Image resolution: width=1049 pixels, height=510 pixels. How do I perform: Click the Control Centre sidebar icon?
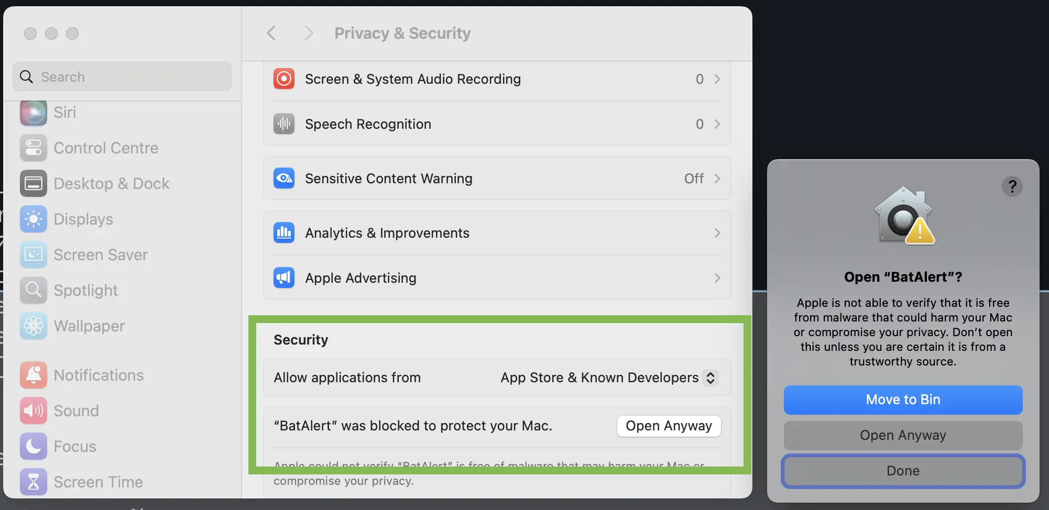coord(34,148)
